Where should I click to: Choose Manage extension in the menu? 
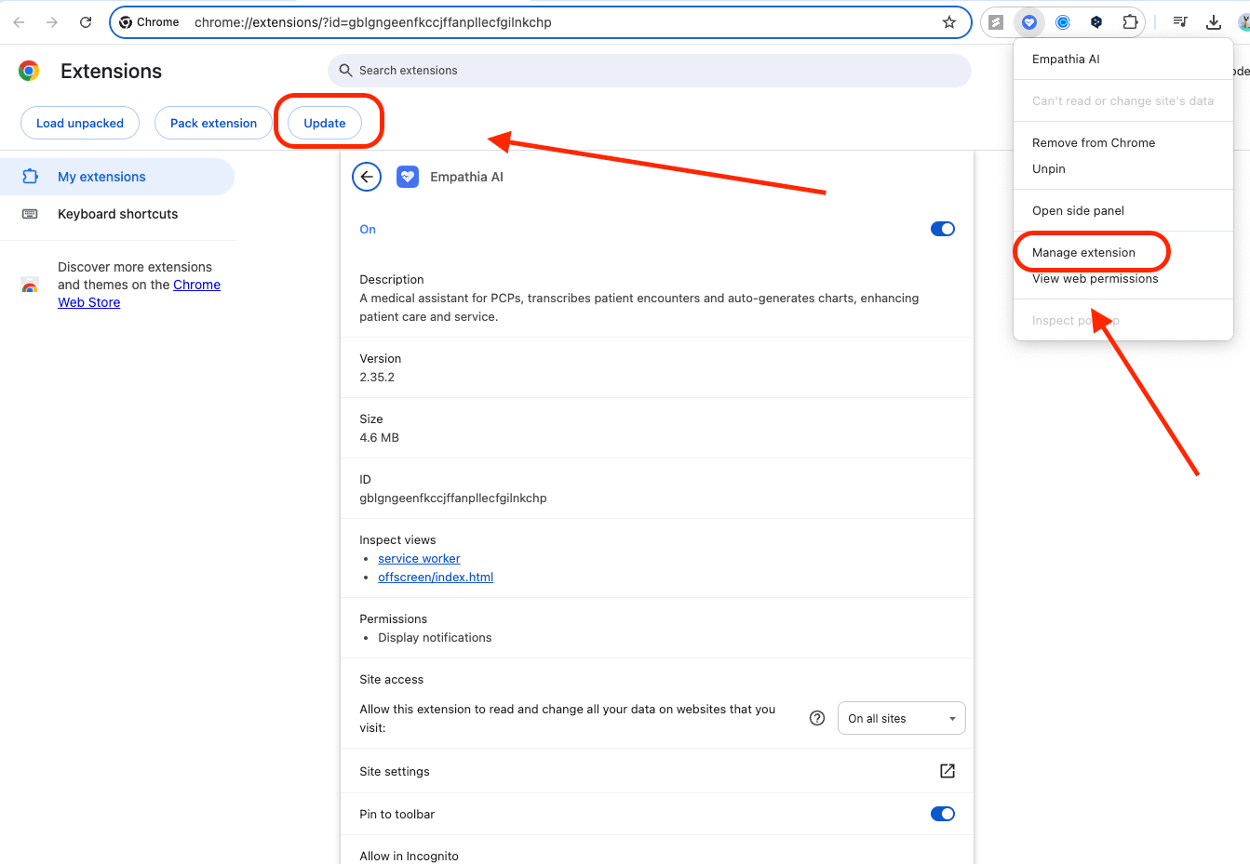point(1123,252)
